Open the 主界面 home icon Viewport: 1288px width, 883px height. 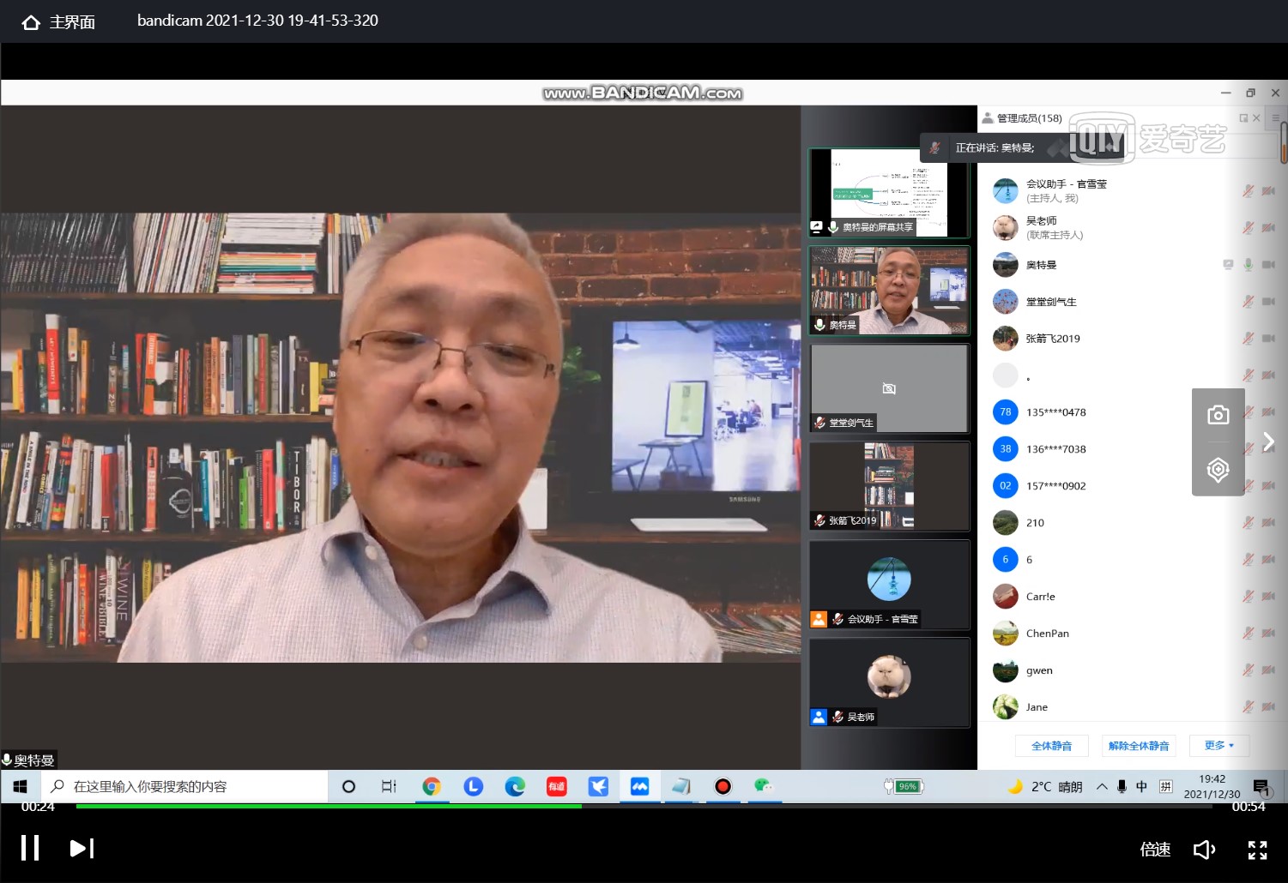click(x=32, y=22)
